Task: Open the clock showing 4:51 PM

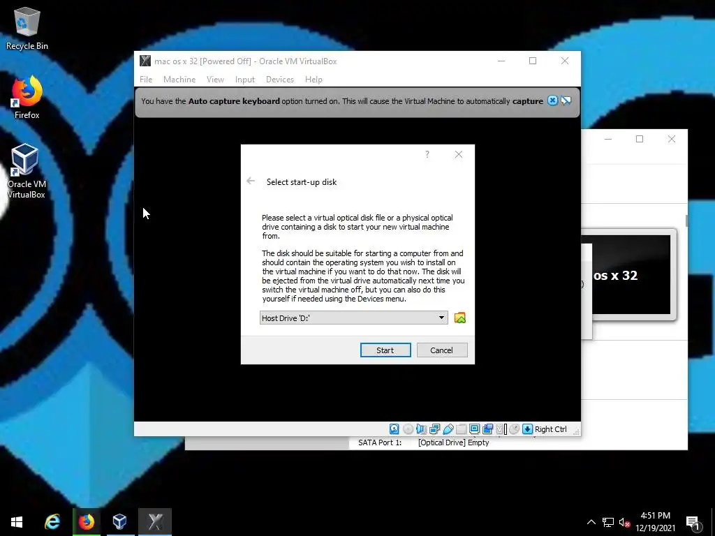Action: [655, 522]
